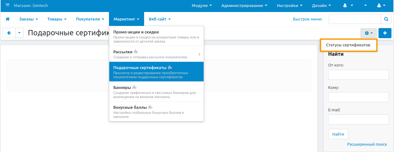Expand the Модули dropdown menu
The image size is (394, 152).
point(201,6)
